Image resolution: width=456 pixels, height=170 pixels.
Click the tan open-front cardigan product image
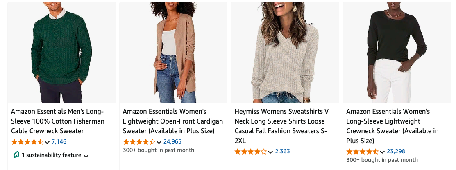tap(173, 53)
